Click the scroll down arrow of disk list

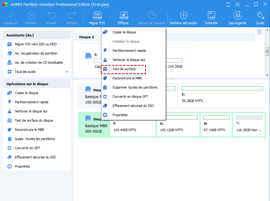pyautogui.click(x=267, y=75)
